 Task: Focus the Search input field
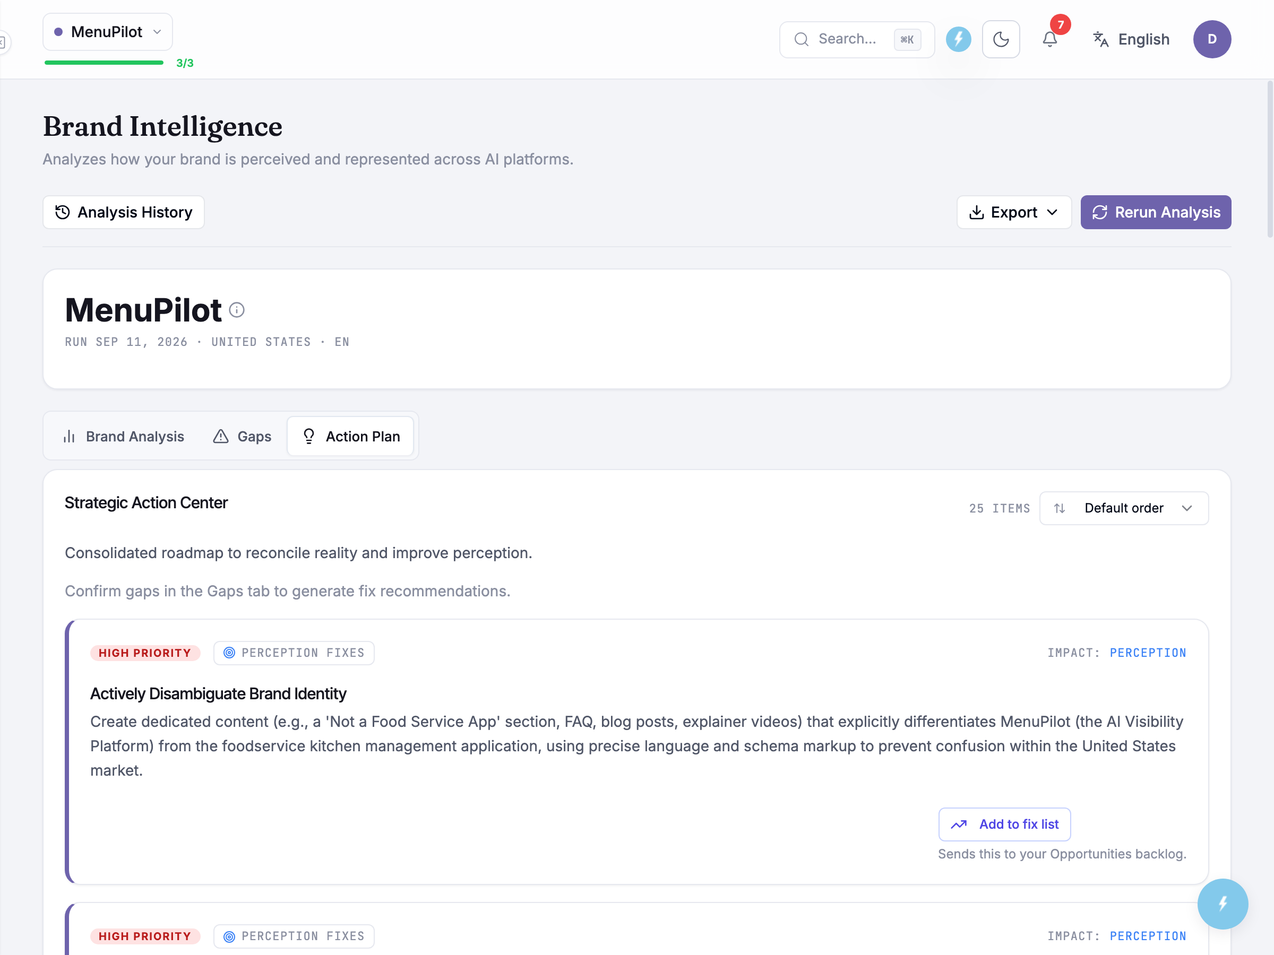pos(857,39)
